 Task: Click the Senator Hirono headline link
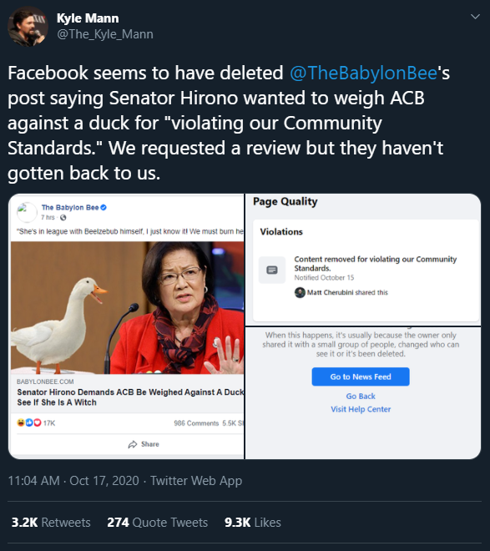[130, 397]
